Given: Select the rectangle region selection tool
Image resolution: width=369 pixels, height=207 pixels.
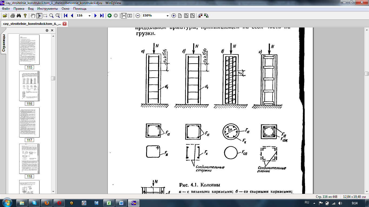Looking at the screenshot, I should click(45, 16).
